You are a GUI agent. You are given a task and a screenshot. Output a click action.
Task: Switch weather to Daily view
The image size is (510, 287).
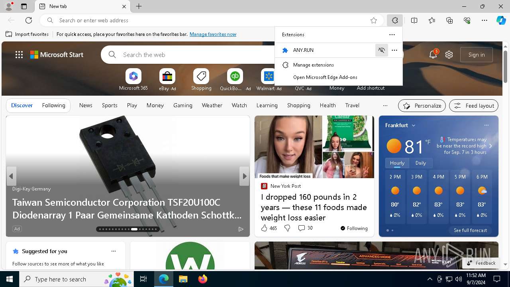421,163
